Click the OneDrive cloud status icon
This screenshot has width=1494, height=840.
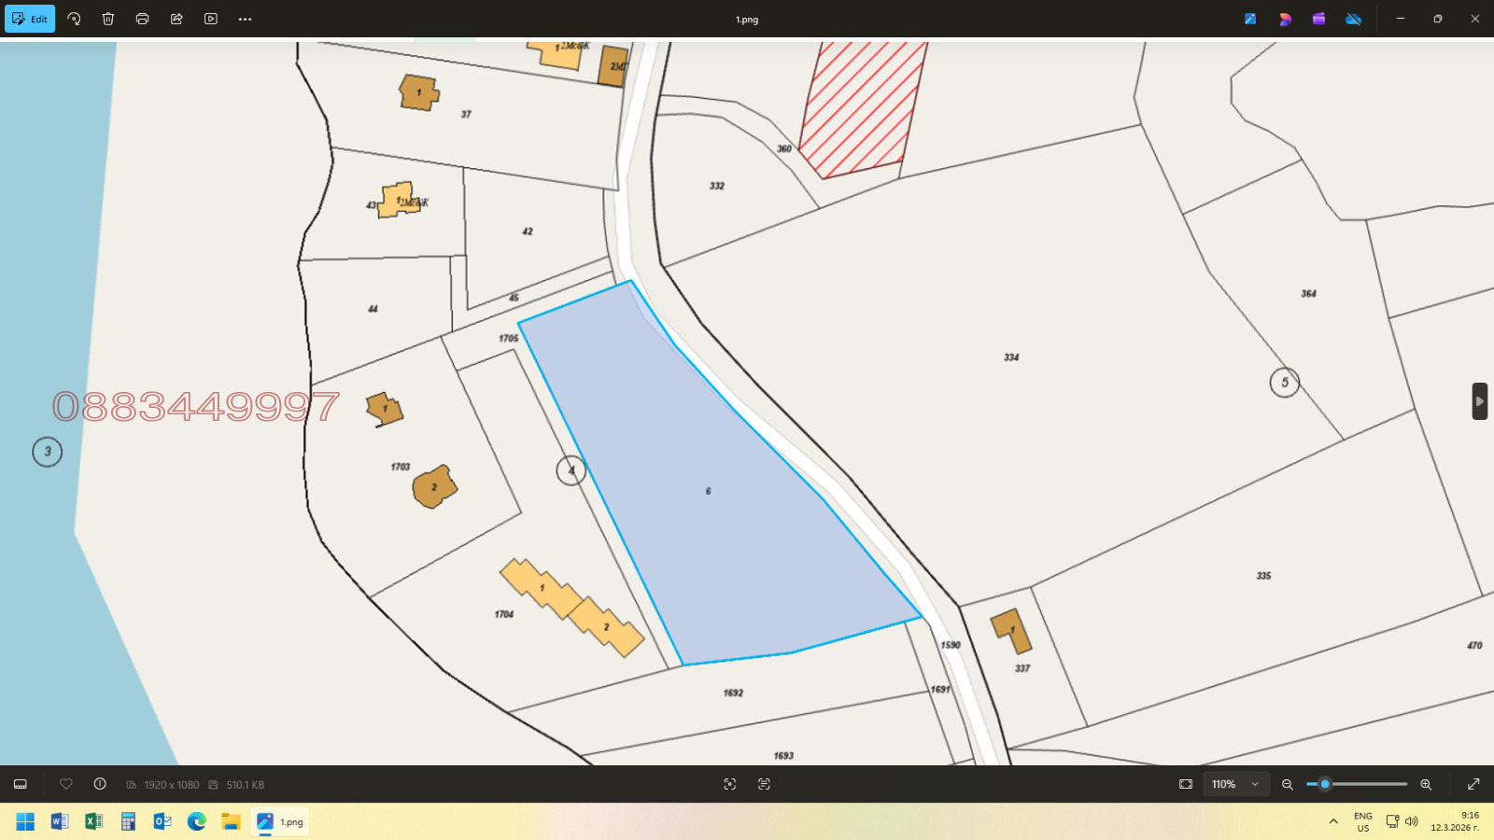(x=1353, y=19)
